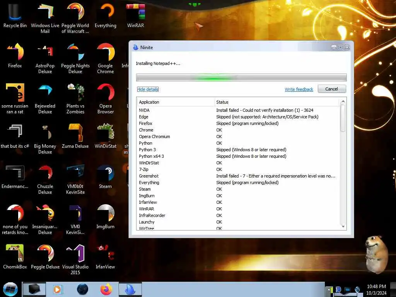Select the 7-Zip row

point(238,169)
